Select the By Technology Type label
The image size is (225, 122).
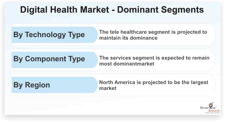click(49, 35)
